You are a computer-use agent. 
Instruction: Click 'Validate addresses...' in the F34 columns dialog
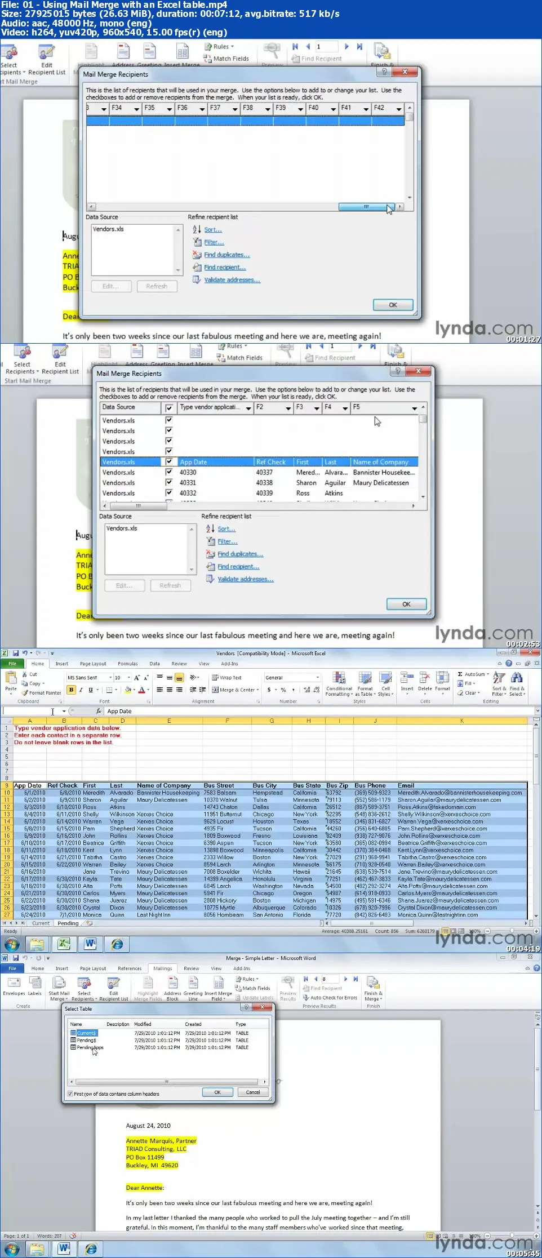pyautogui.click(x=232, y=280)
